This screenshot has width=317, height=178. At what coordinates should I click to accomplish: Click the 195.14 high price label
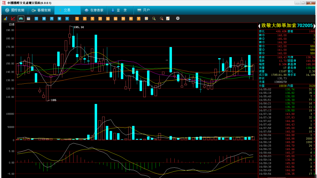point(79,27)
